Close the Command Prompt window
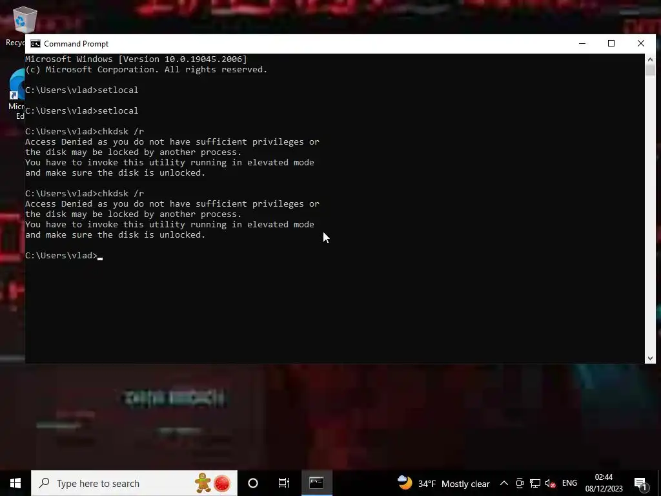661x496 pixels. [641, 43]
